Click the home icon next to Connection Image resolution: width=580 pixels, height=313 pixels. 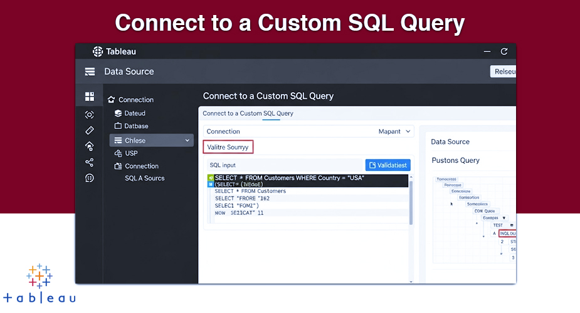[111, 100]
